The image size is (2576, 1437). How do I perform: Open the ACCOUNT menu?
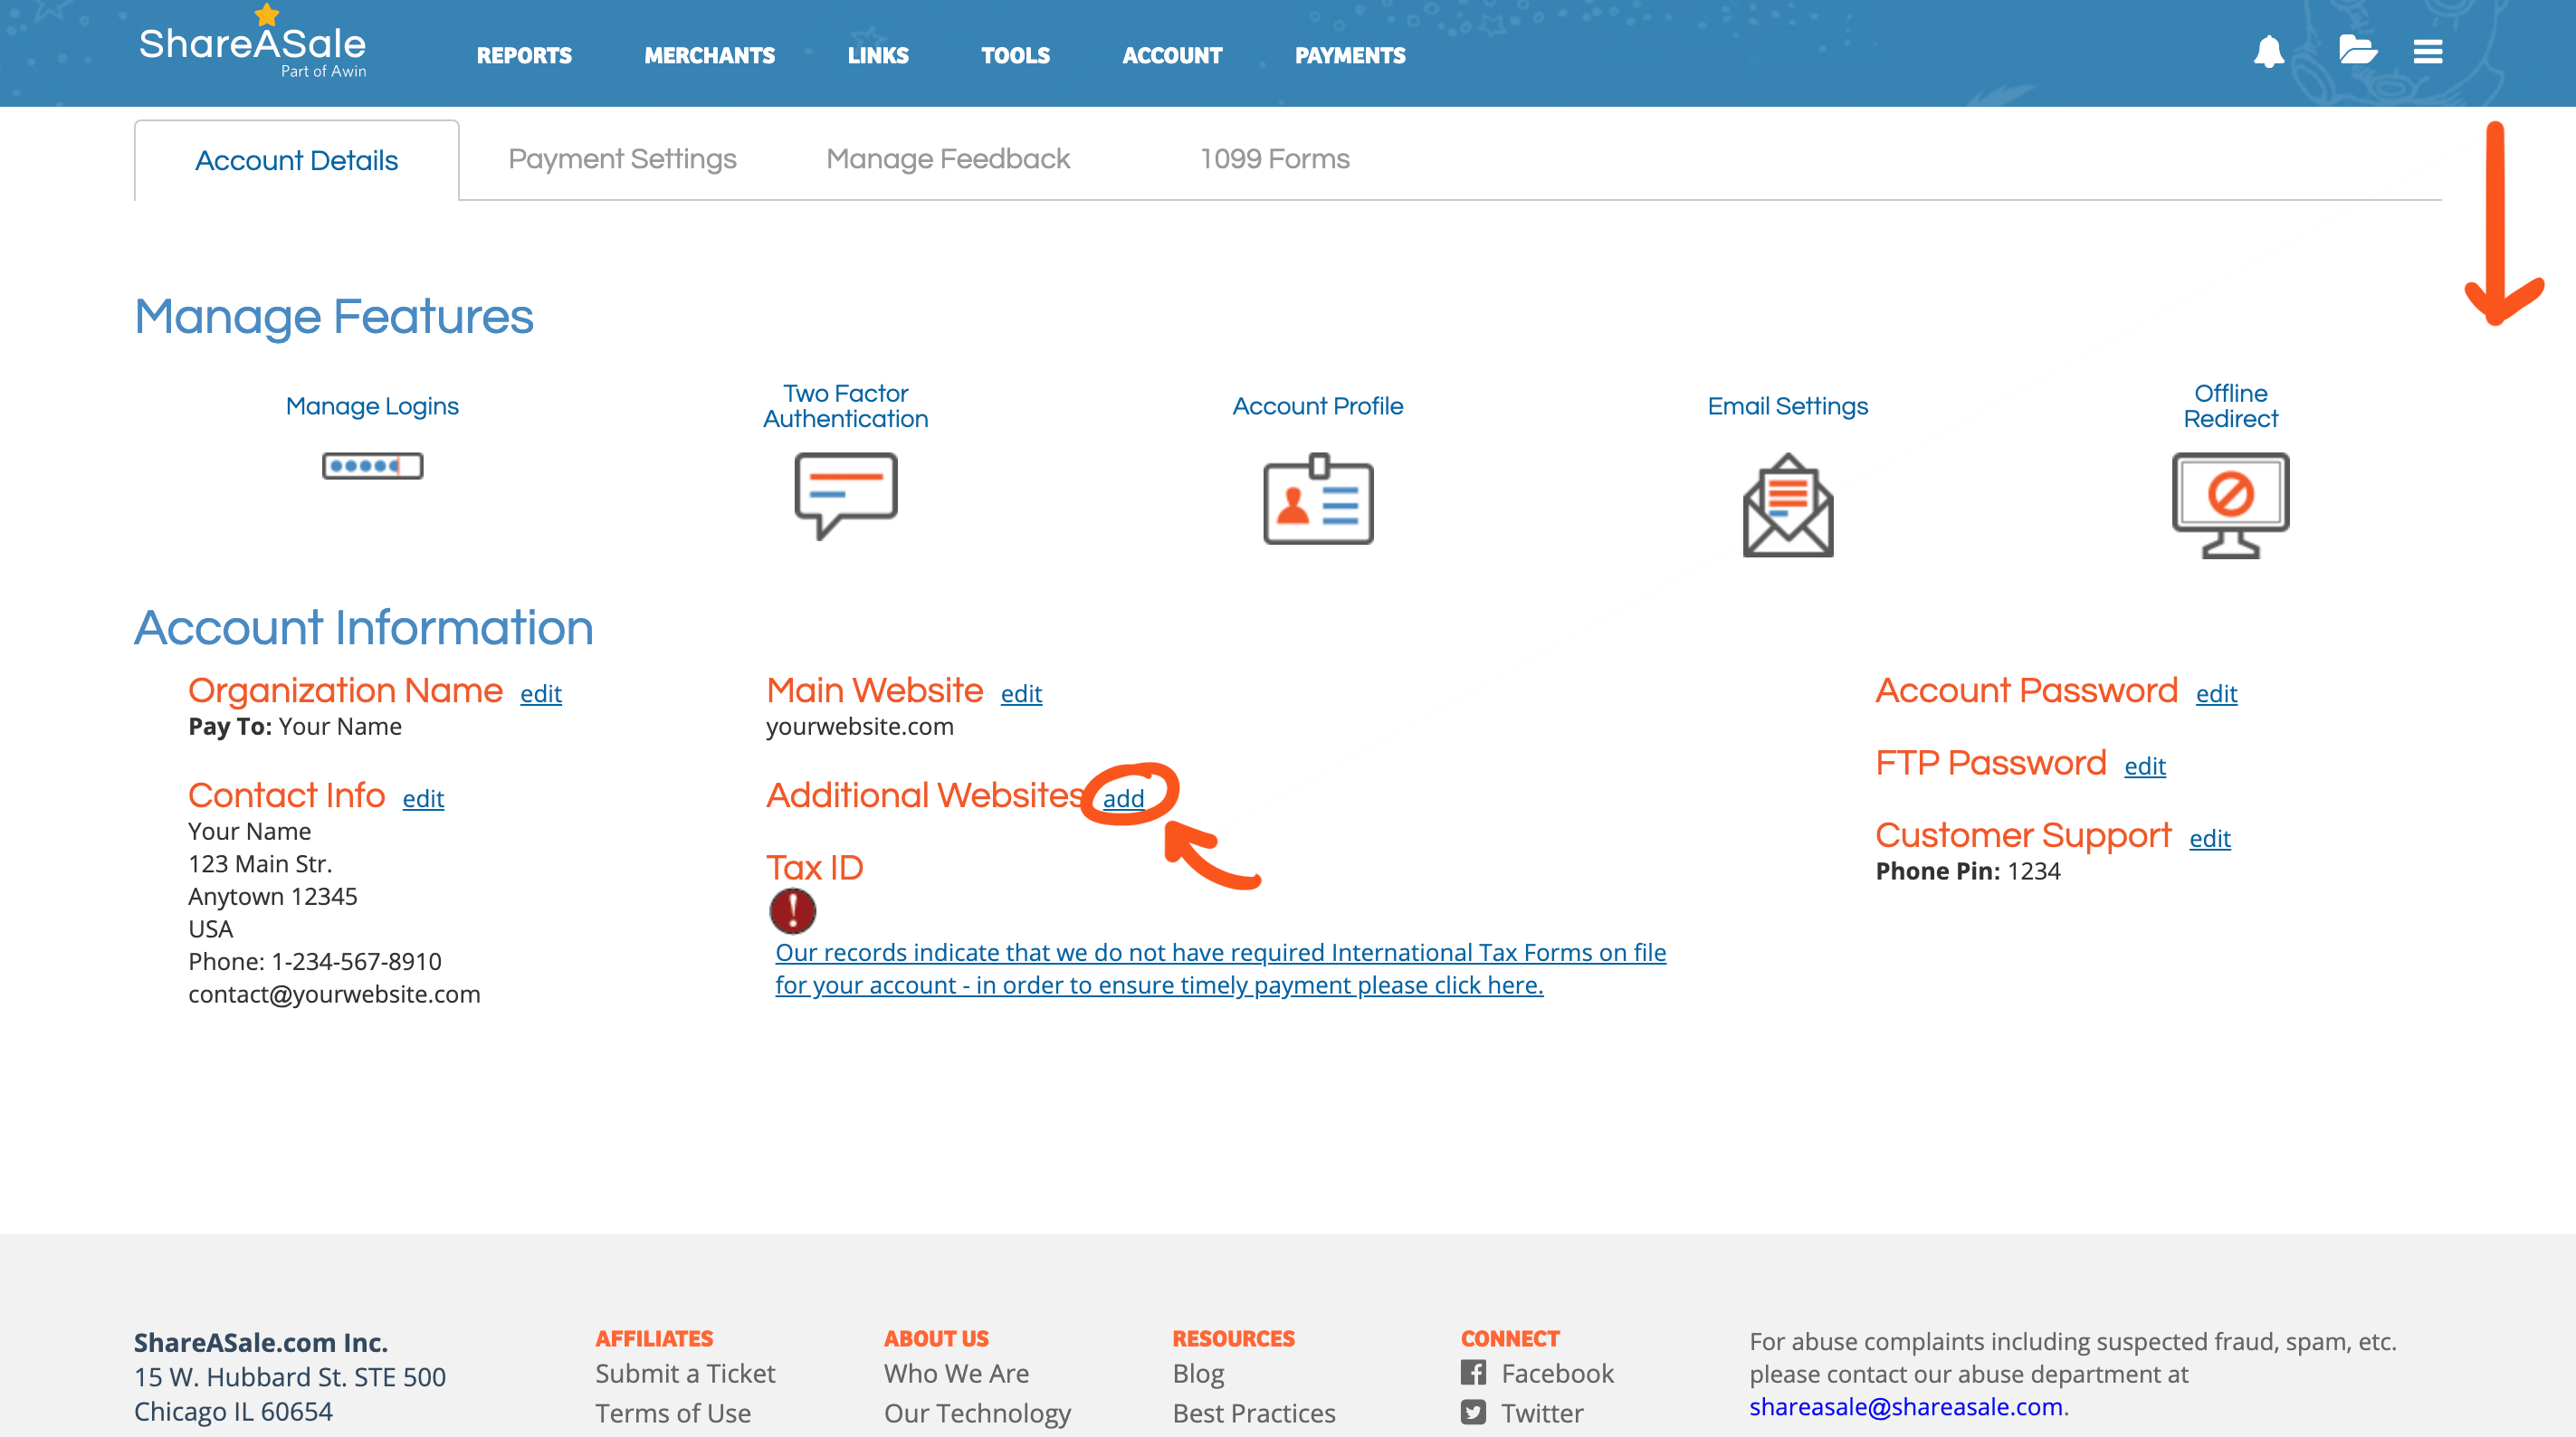pos(1172,56)
